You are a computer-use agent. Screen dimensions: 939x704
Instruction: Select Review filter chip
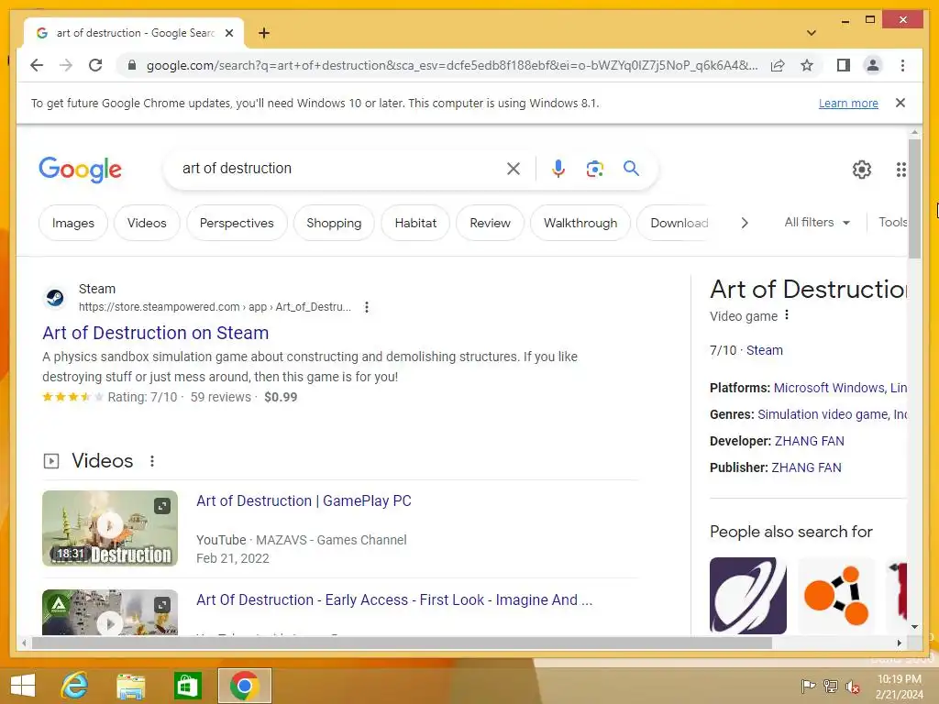click(x=490, y=223)
